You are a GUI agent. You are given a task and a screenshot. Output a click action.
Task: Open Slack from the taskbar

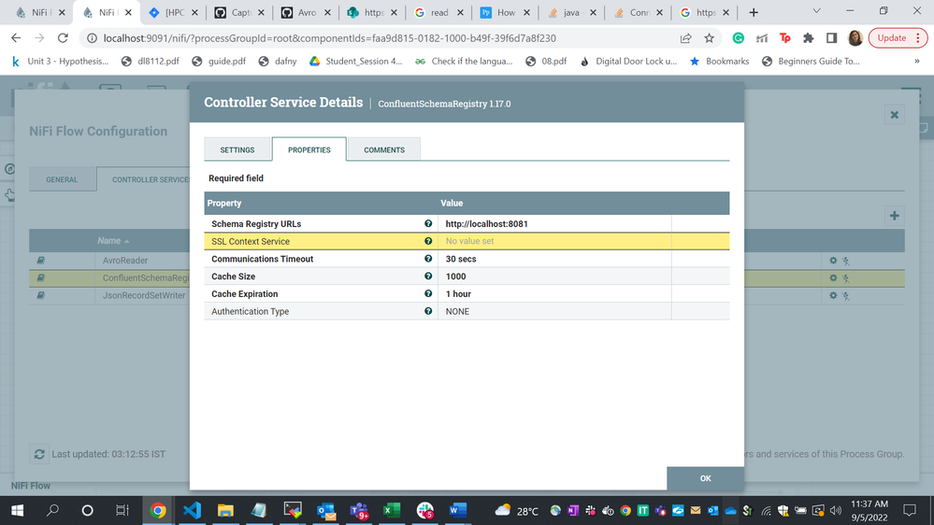click(424, 510)
